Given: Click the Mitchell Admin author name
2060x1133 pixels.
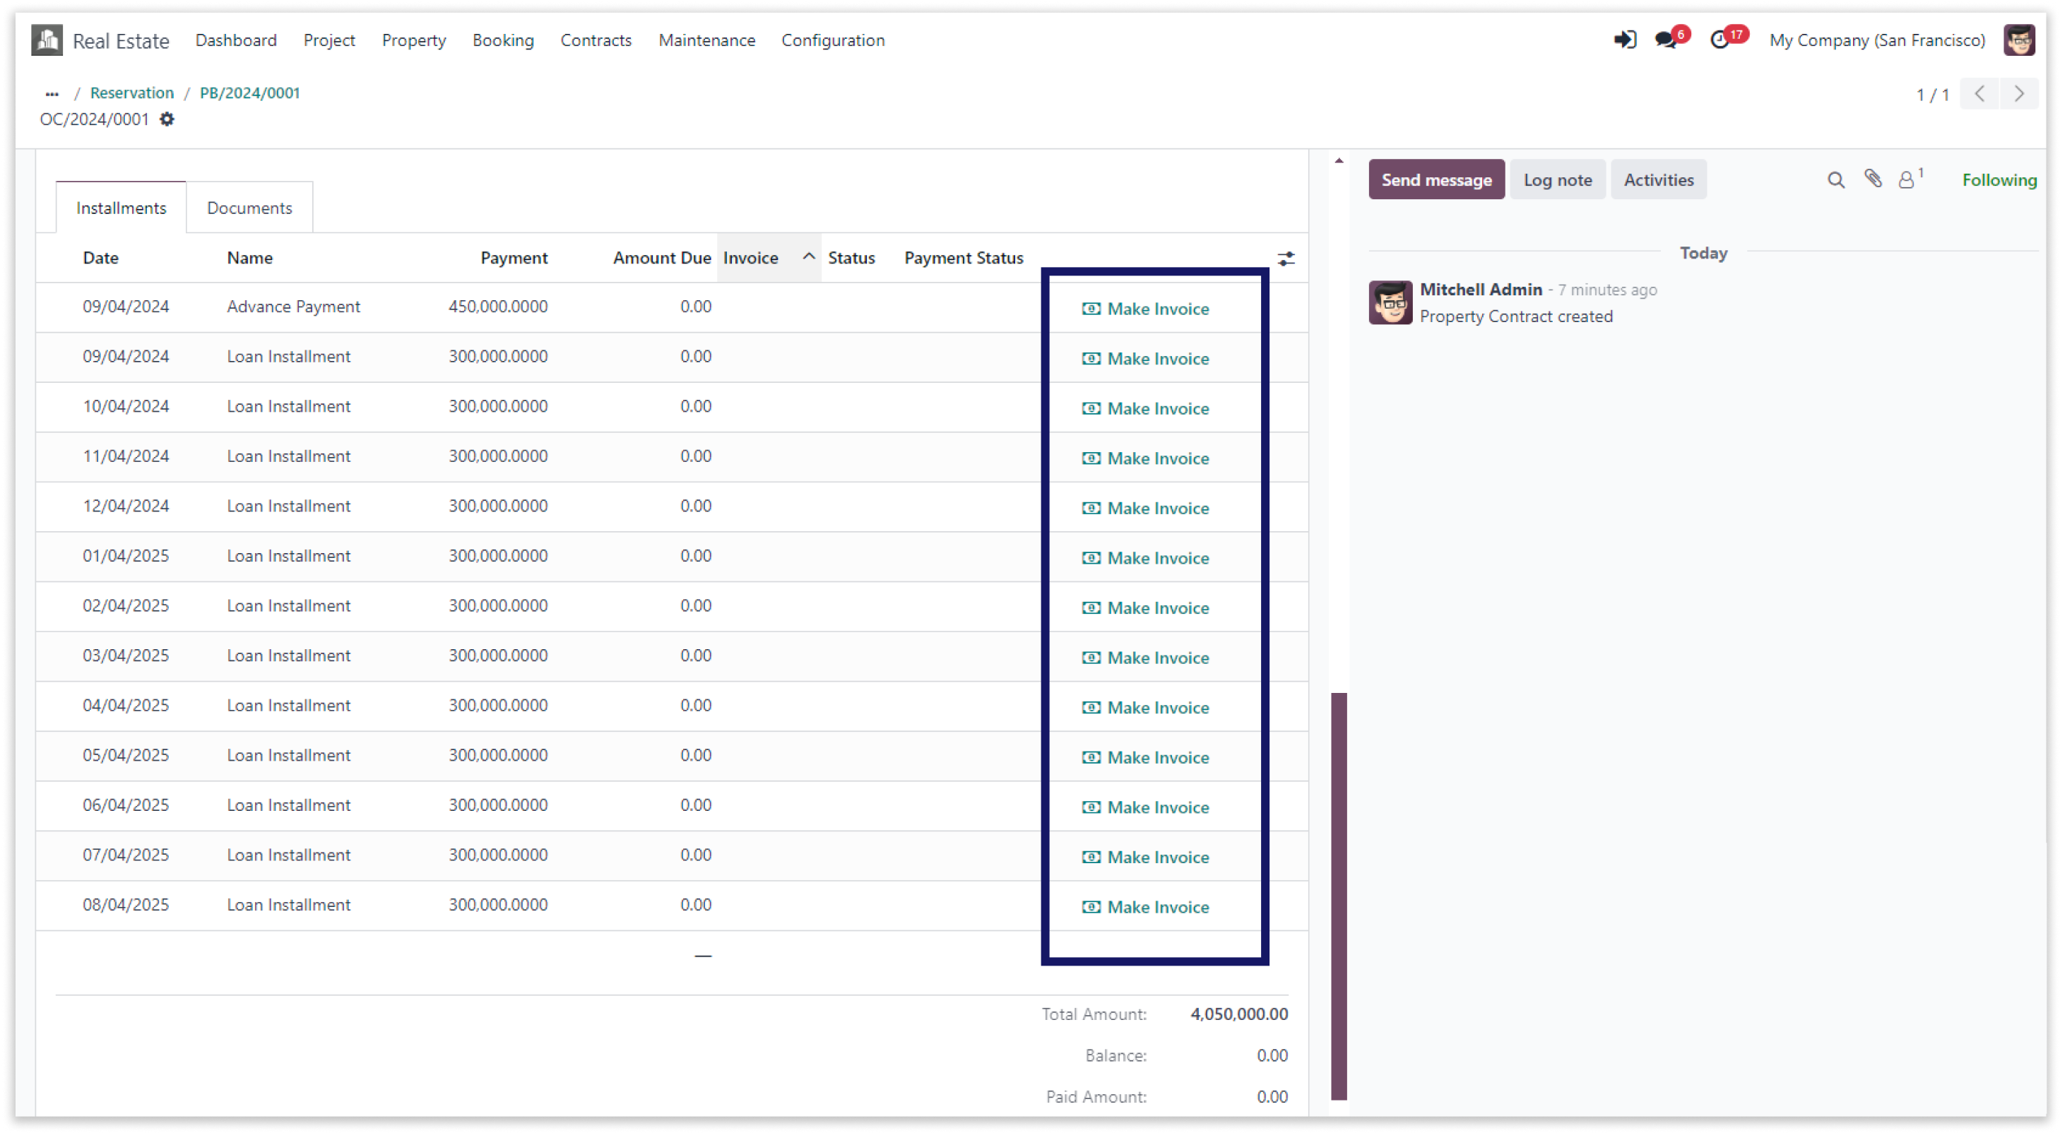Looking at the screenshot, I should (1481, 290).
